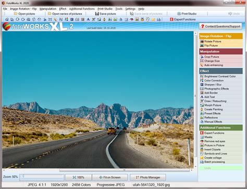Click the Sharpen/Blur toolbar icon
This screenshot has height=189, width=247.
72,19
